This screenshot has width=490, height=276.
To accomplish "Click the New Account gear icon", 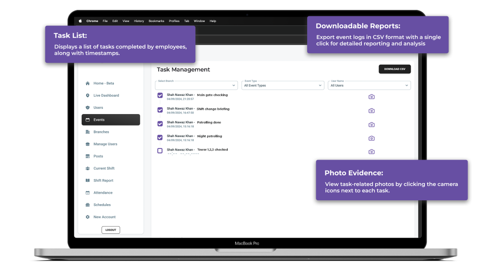I will click(x=88, y=217).
